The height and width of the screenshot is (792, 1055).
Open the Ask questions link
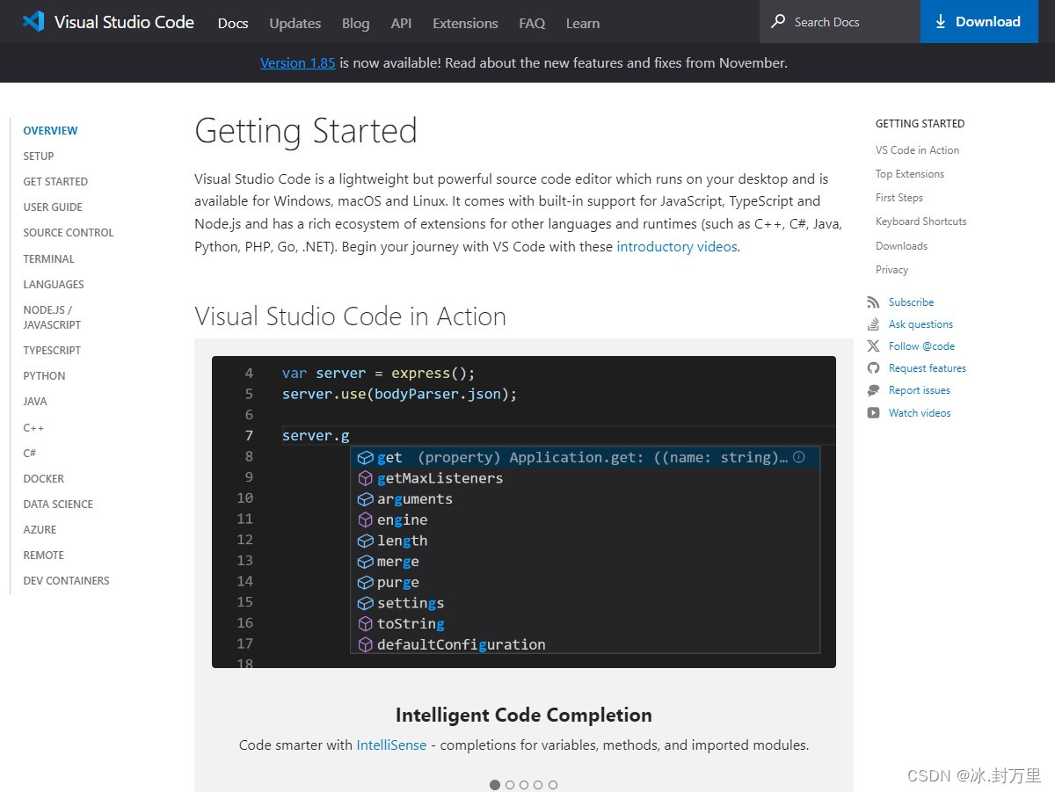(920, 324)
